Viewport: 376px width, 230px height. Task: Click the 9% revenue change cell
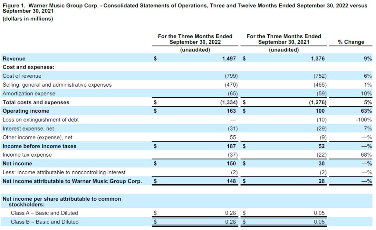[368, 58]
